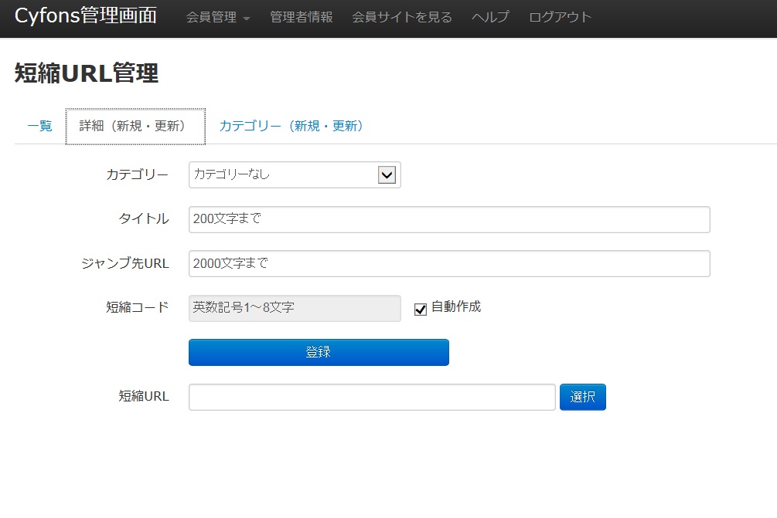Switch to the 一覧 tab
This screenshot has width=777, height=518.
(x=39, y=126)
